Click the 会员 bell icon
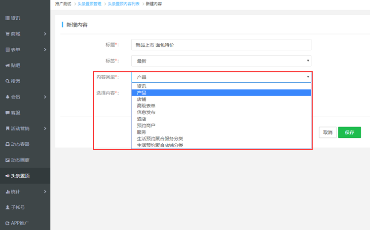The image size is (370, 230). click(7, 97)
